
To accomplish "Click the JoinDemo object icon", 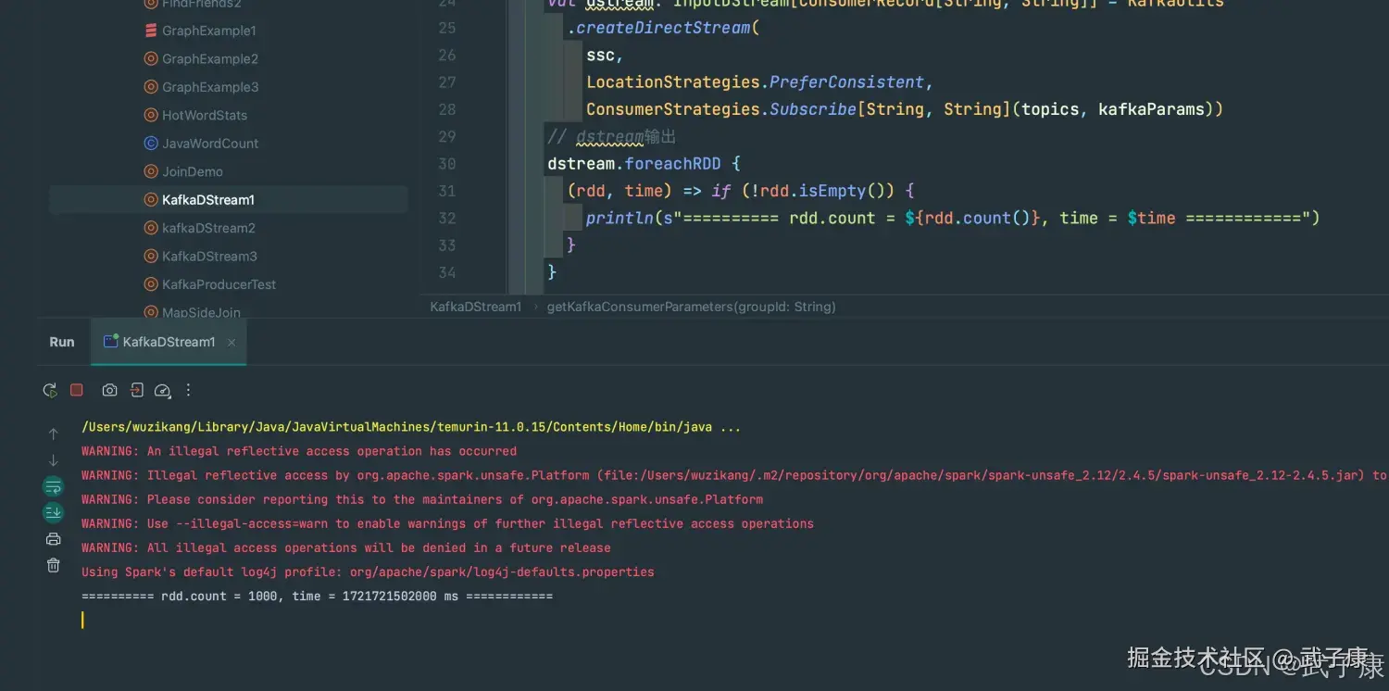I will pyautogui.click(x=151, y=171).
